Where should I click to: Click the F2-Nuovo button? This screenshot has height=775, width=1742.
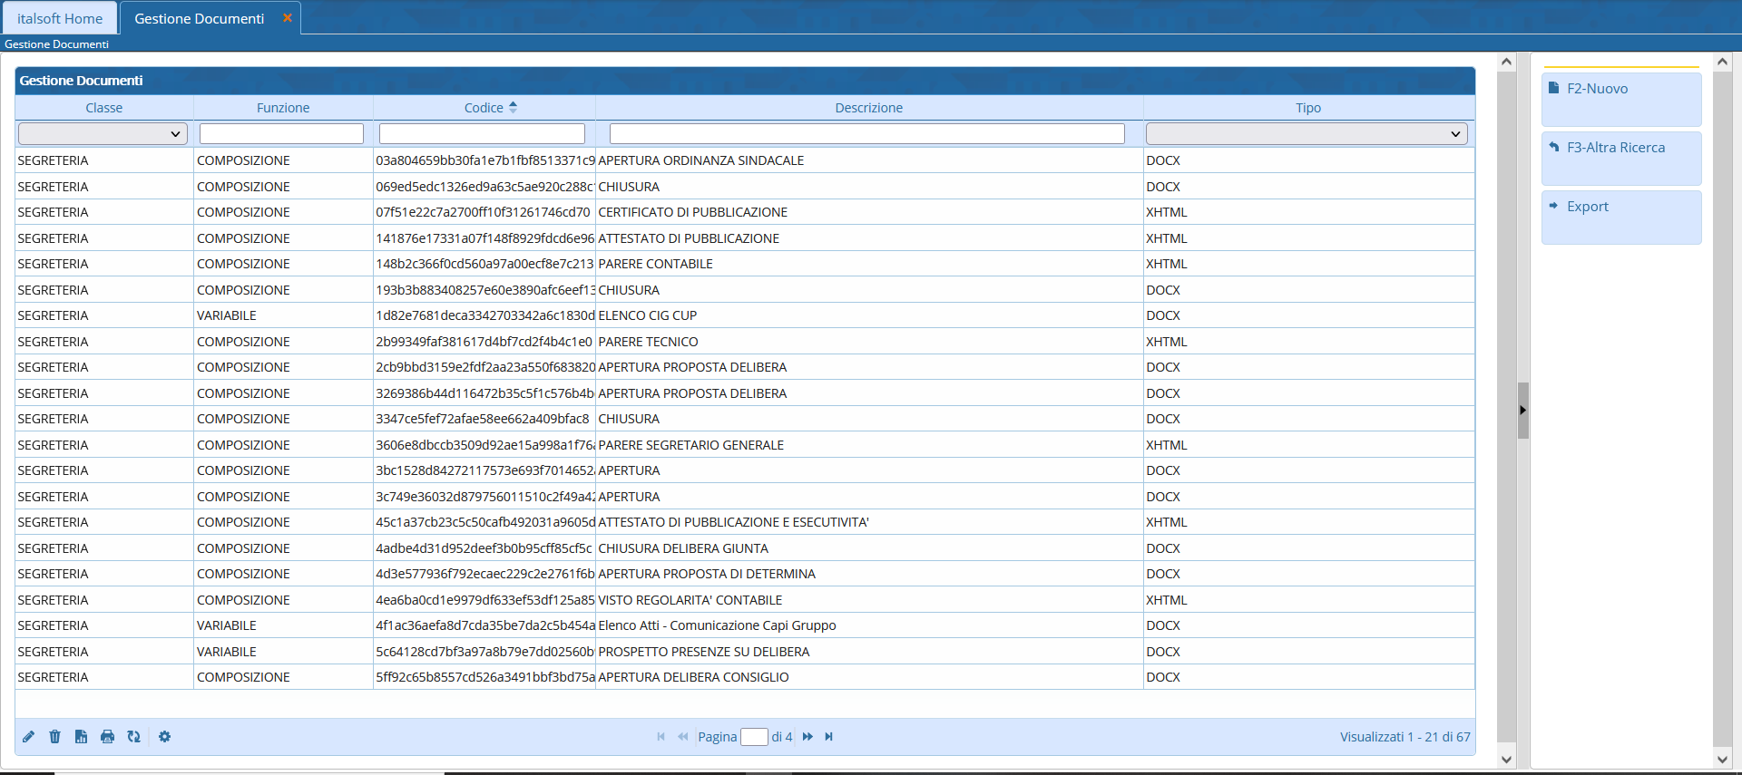(x=1620, y=99)
